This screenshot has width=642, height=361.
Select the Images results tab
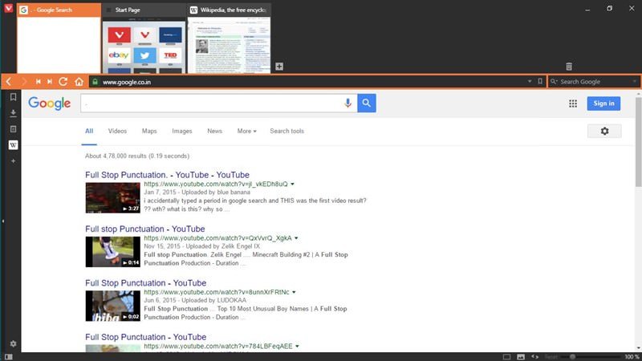pyautogui.click(x=182, y=131)
